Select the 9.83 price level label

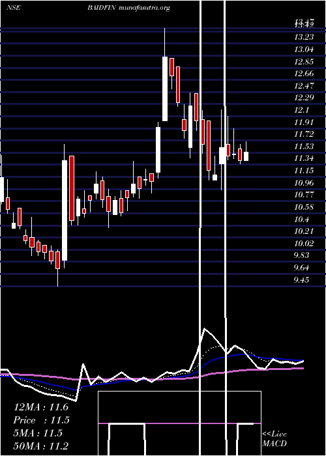coord(301,255)
